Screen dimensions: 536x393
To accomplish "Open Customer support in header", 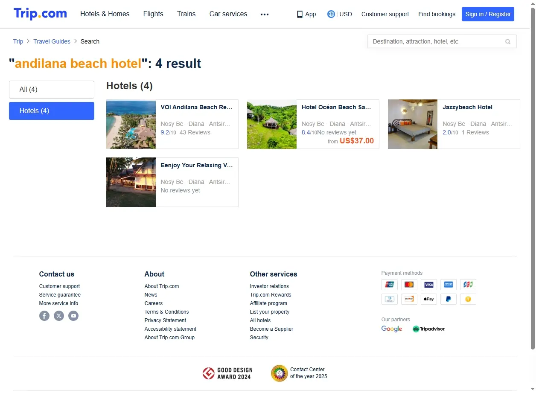I will point(385,14).
